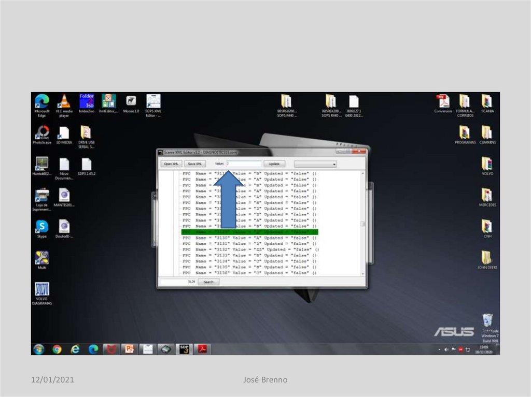
Task: Select the 3809227.1 G400 2012 file
Action: point(354,106)
